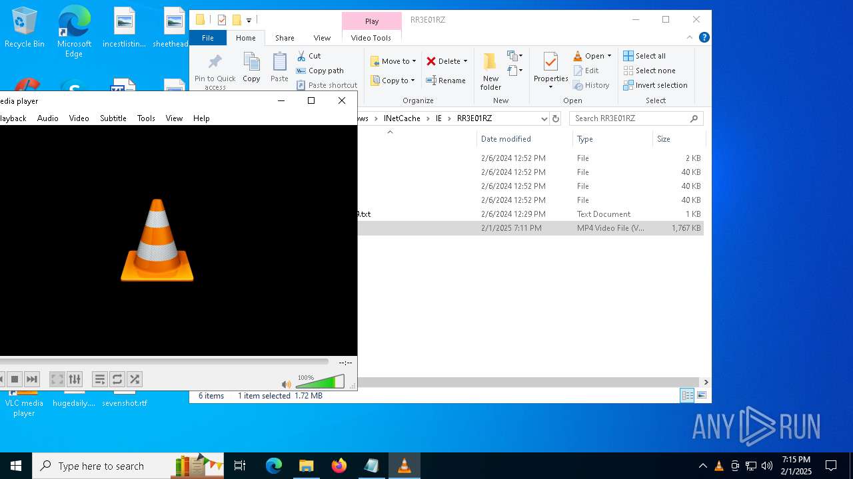The image size is (853, 479).
Task: Open the file with VLC via Open button
Action: [x=588, y=56]
